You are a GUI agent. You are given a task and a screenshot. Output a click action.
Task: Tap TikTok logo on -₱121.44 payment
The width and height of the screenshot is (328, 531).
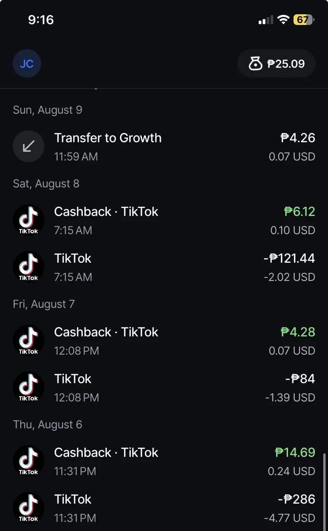[29, 267]
